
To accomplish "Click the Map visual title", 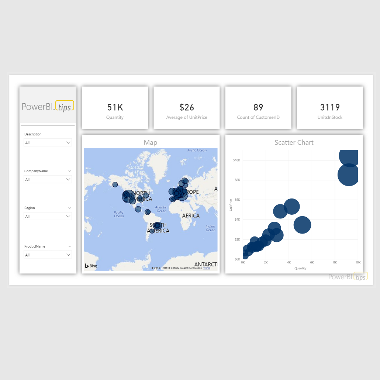I will (x=151, y=142).
